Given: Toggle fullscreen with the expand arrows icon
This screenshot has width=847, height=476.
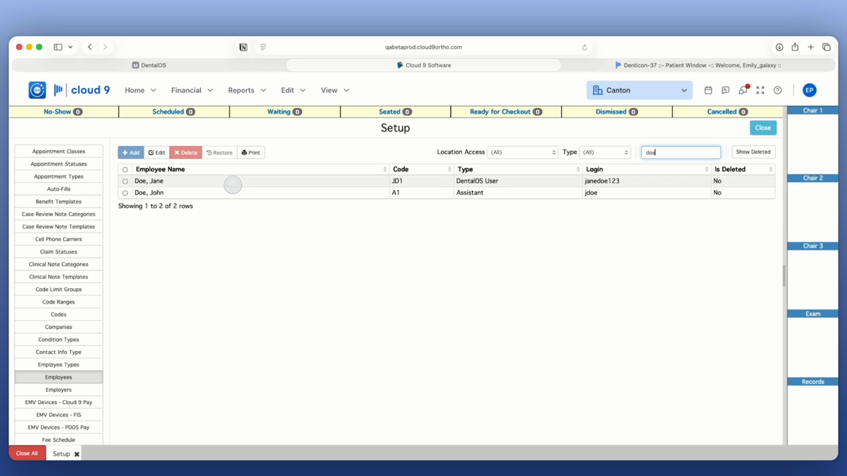Looking at the screenshot, I should point(760,90).
